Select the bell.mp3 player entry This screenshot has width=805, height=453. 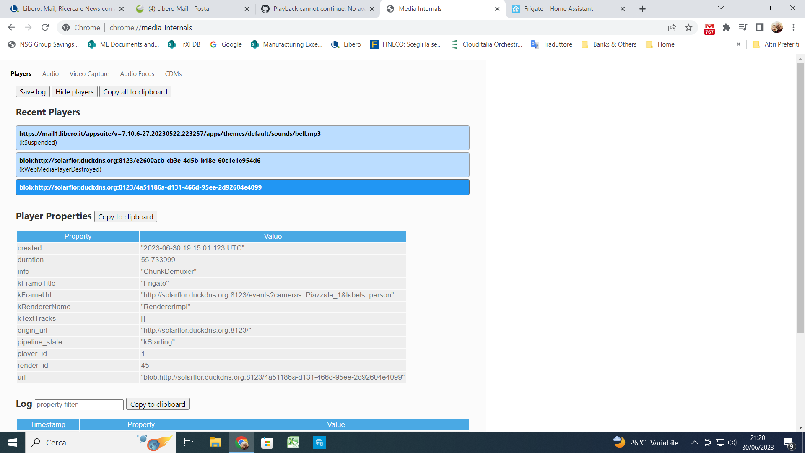[242, 138]
